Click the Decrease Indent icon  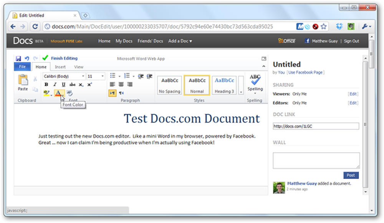click(x=141, y=77)
